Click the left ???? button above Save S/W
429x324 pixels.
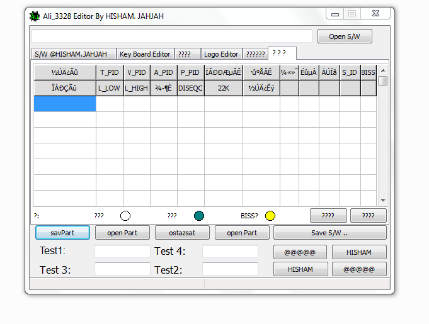[x=328, y=216]
